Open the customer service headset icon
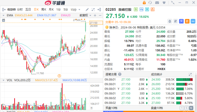Viewport: 197px width, 112px height. 150,3
